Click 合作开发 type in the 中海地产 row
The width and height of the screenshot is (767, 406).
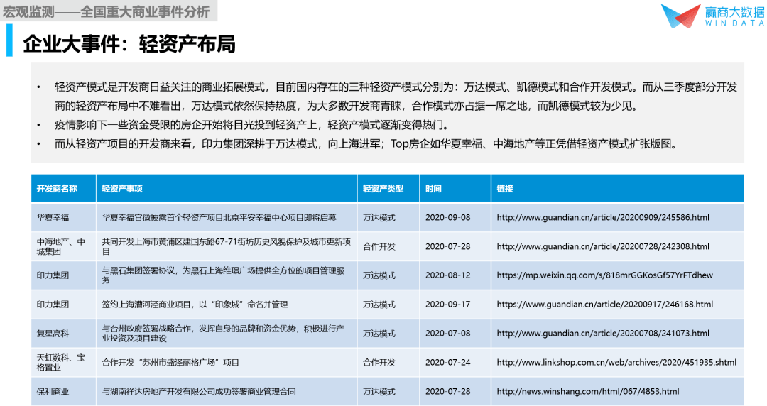tap(379, 246)
